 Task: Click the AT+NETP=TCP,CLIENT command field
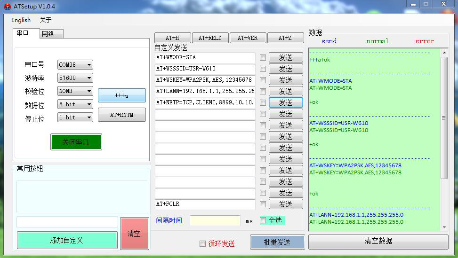tap(205, 102)
